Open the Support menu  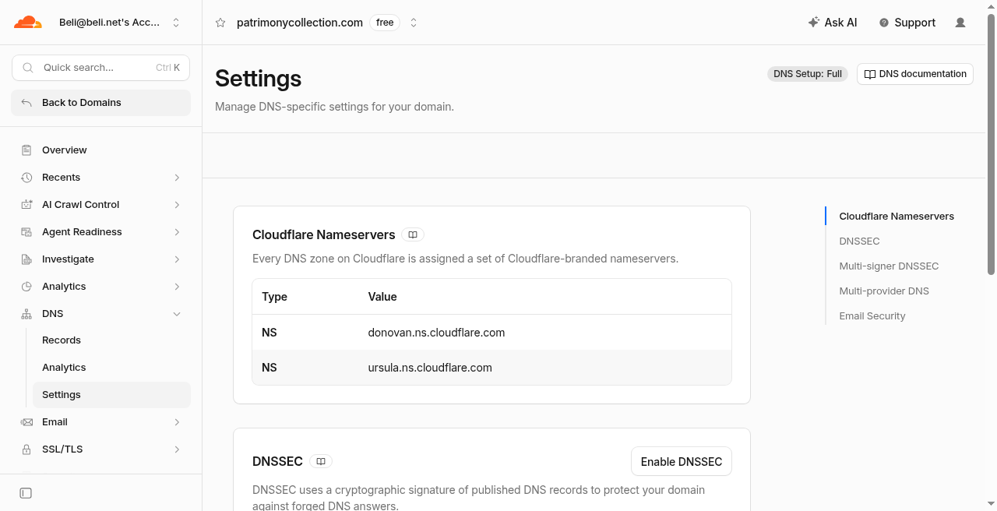[x=907, y=23]
